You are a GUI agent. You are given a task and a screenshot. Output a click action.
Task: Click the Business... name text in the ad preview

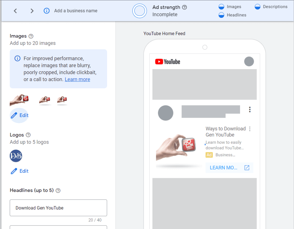pos(225,155)
